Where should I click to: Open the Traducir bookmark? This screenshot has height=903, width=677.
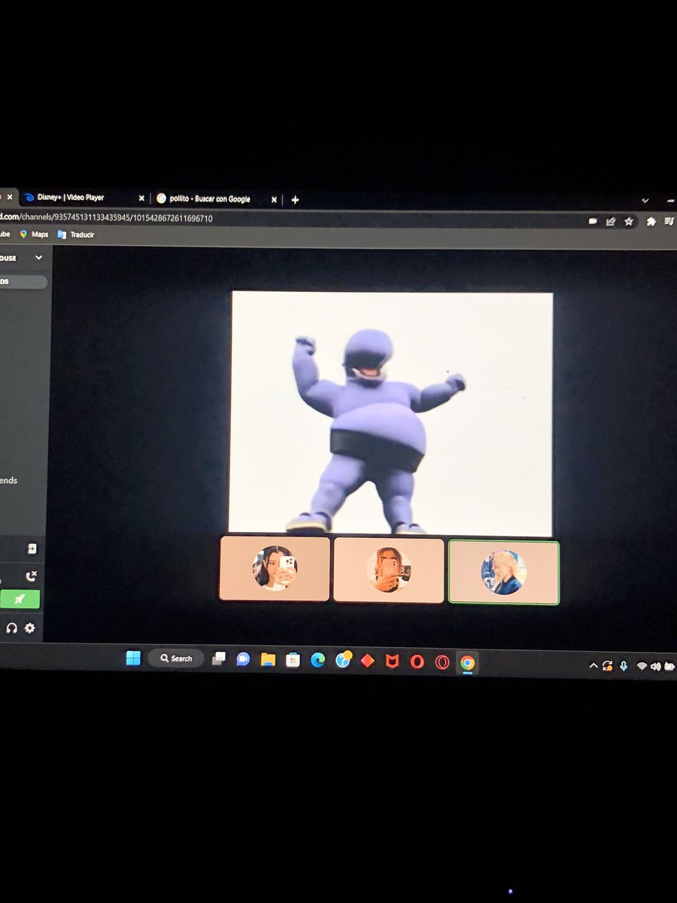(x=75, y=235)
